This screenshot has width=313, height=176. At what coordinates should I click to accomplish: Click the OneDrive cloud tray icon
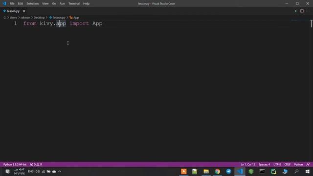pyautogui.click(x=54, y=172)
